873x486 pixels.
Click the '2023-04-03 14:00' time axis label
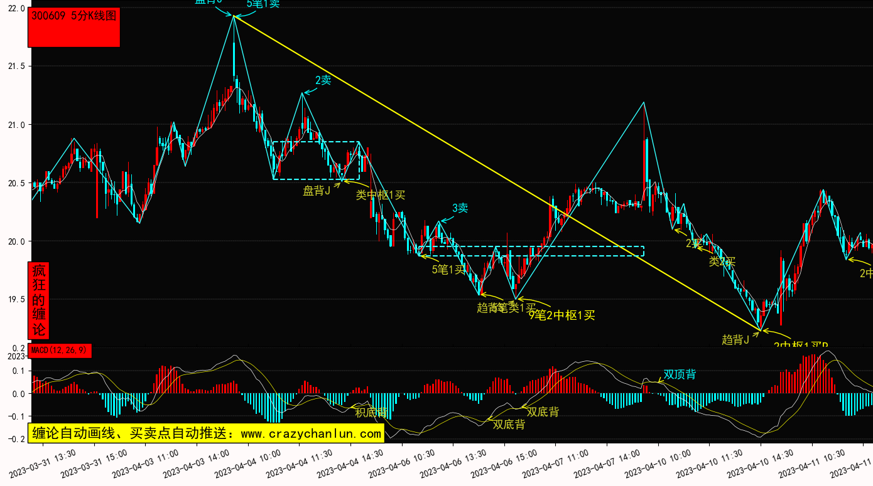(197, 463)
